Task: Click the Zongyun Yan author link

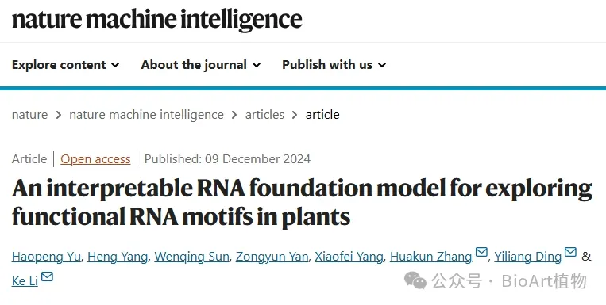Action: pos(272,257)
